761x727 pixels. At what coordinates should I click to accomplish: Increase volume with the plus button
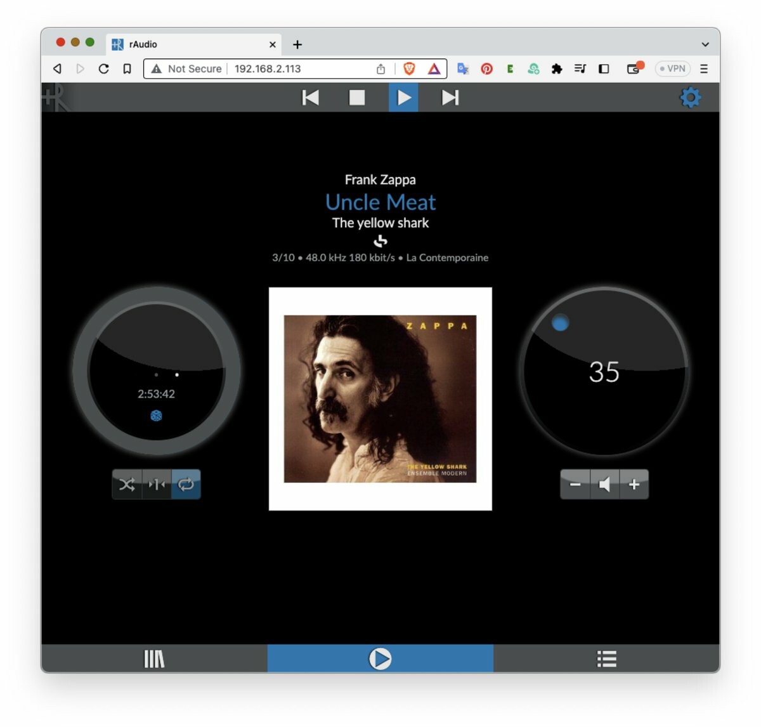[634, 485]
